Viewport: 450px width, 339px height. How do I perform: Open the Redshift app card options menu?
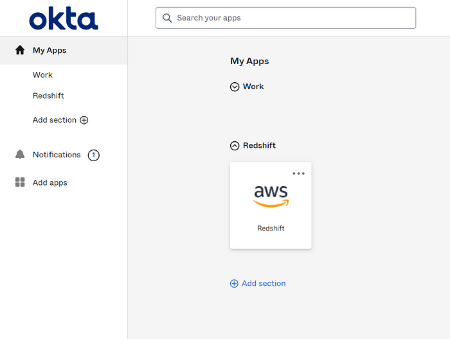(298, 173)
